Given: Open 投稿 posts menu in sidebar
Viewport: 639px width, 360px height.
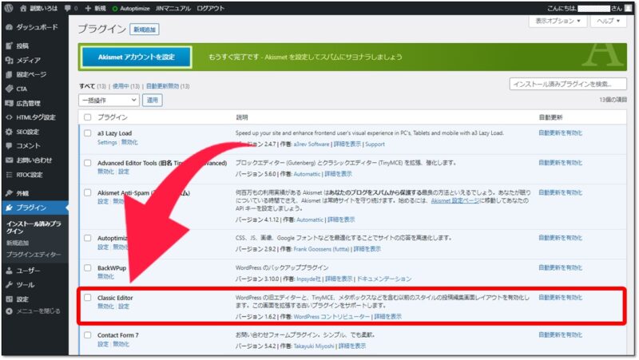Looking at the screenshot, I should [17, 45].
